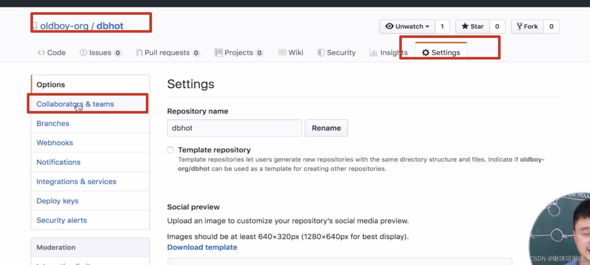Click the Insights bar-chart icon
This screenshot has width=590, height=265.
click(x=373, y=53)
